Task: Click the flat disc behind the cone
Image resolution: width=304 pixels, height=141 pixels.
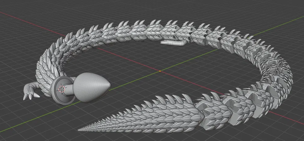Action: tap(62, 90)
